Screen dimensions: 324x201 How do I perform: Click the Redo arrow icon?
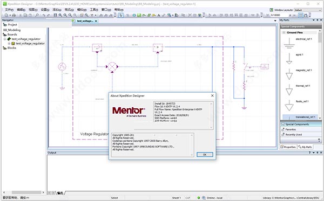tap(49, 15)
